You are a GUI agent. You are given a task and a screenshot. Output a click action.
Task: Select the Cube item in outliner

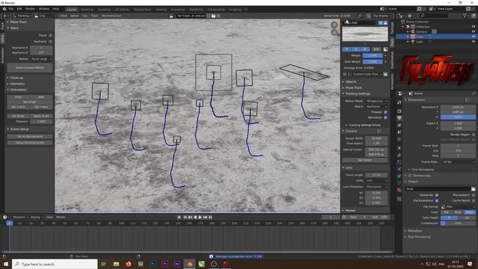420,37
